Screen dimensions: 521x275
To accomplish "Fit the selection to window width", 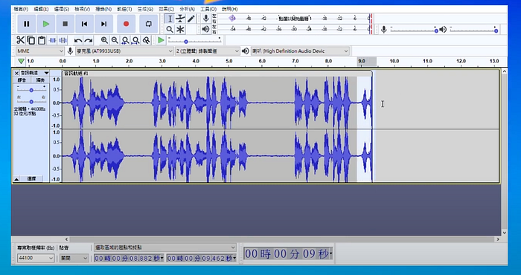I will (125, 40).
